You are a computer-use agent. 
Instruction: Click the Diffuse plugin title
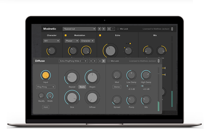point(40,61)
